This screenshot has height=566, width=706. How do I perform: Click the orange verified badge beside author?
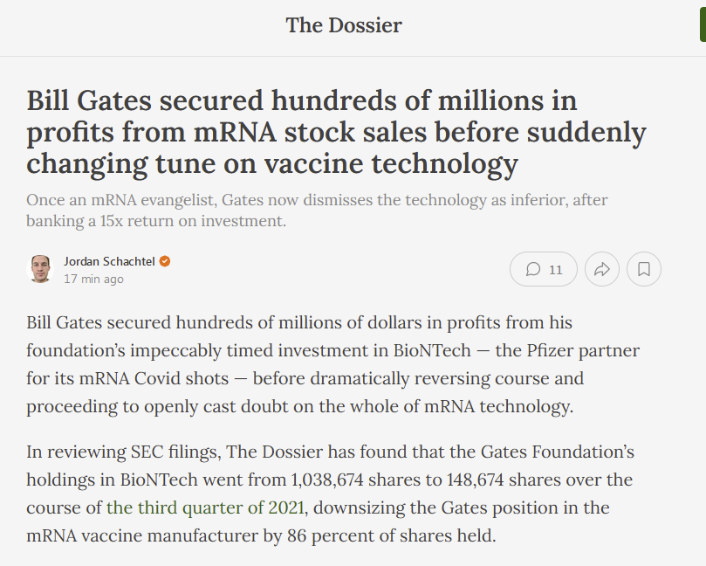click(165, 261)
